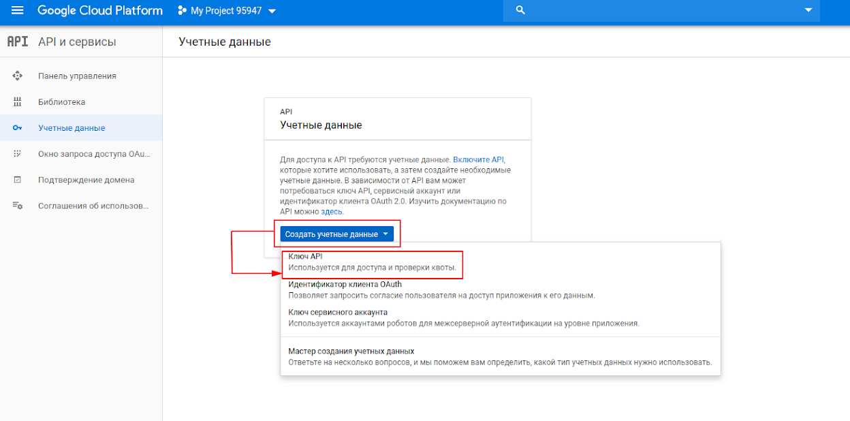
Task: Click the Подтверждение домена checkbox icon
Action: [x=18, y=180]
